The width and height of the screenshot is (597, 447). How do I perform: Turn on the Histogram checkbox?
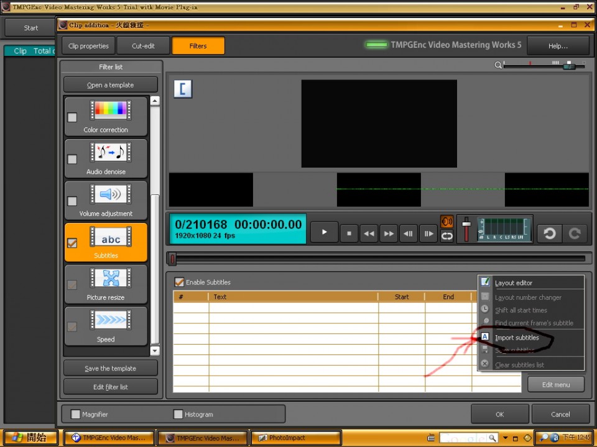178,414
